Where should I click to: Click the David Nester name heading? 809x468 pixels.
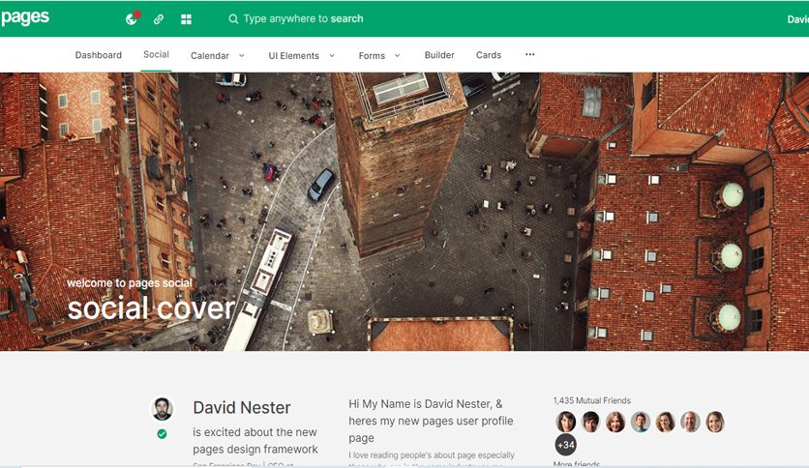tap(242, 408)
